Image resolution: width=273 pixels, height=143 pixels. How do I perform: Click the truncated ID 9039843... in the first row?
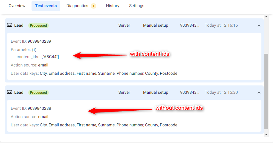[x=190, y=26]
